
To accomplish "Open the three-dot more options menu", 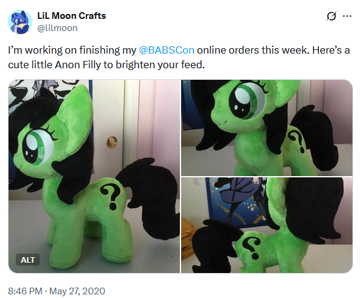I will (347, 16).
